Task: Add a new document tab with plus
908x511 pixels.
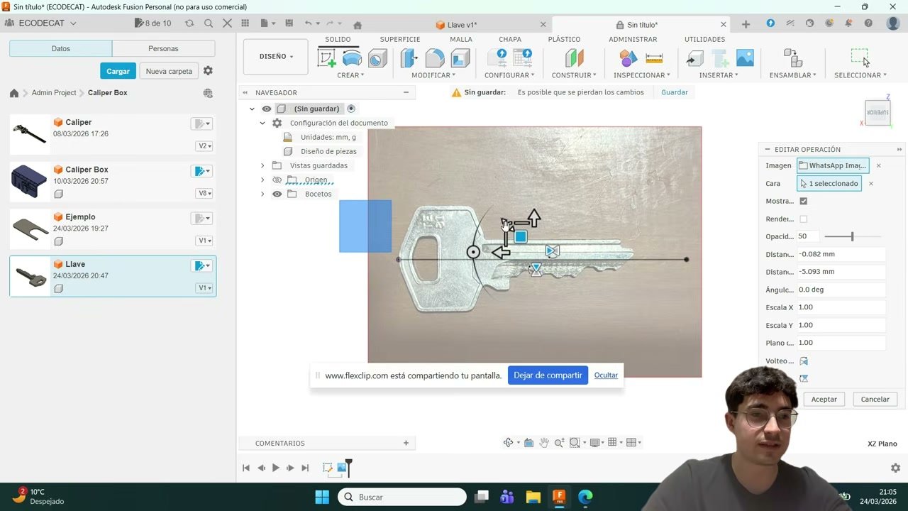Action: pyautogui.click(x=746, y=24)
